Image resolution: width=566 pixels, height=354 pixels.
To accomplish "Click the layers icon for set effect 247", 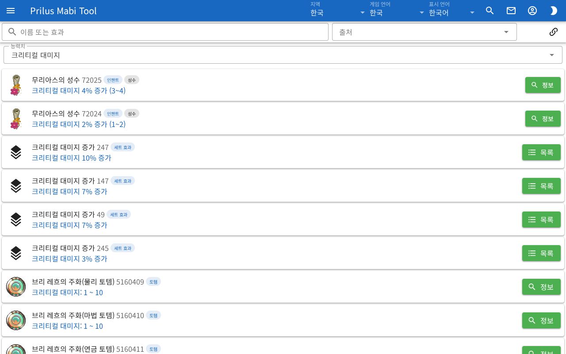I will pos(16,152).
